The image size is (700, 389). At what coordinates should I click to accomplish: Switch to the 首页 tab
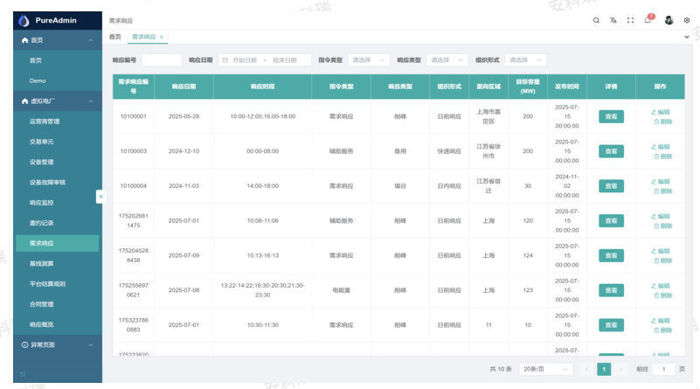(115, 37)
